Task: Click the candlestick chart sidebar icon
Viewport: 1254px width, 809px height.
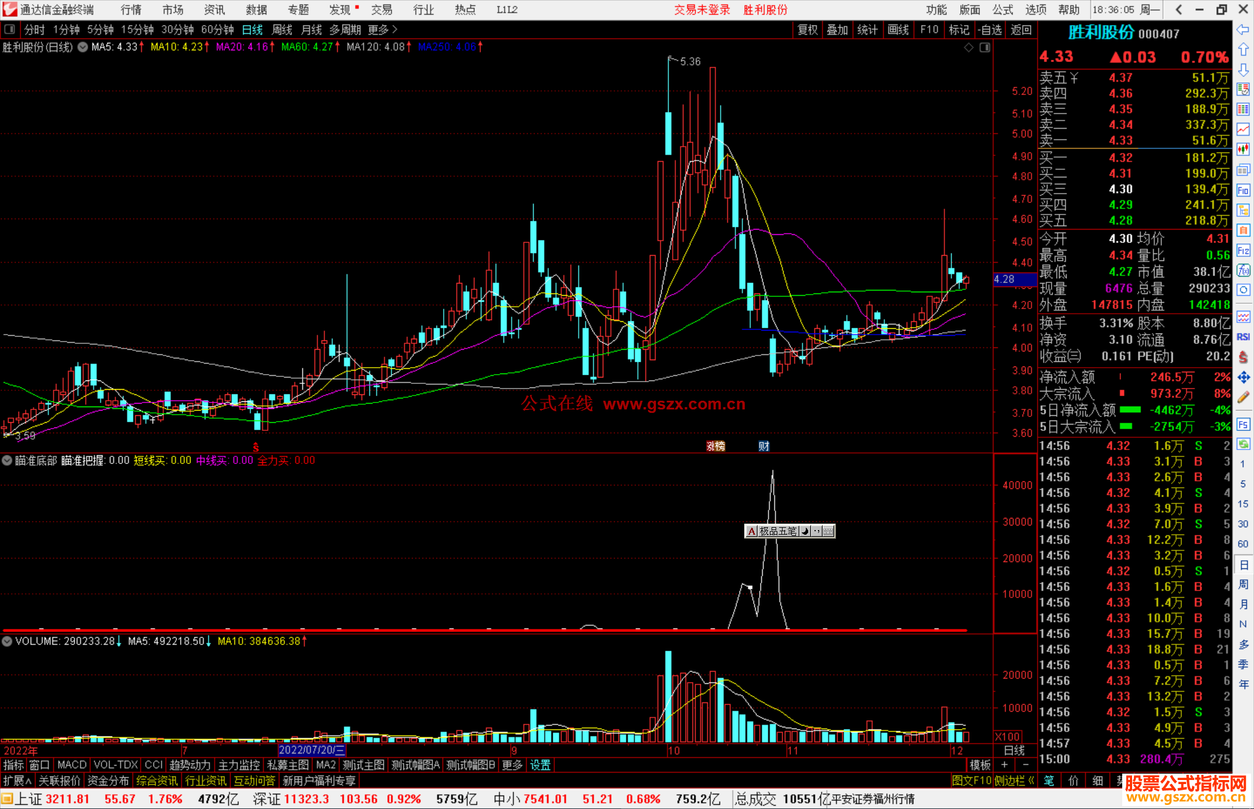Action: coord(1243,150)
